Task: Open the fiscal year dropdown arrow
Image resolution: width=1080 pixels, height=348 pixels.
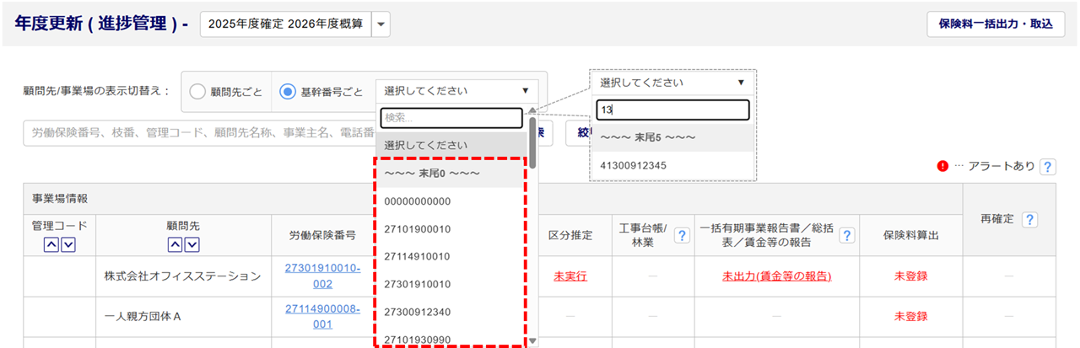Action: [x=381, y=24]
